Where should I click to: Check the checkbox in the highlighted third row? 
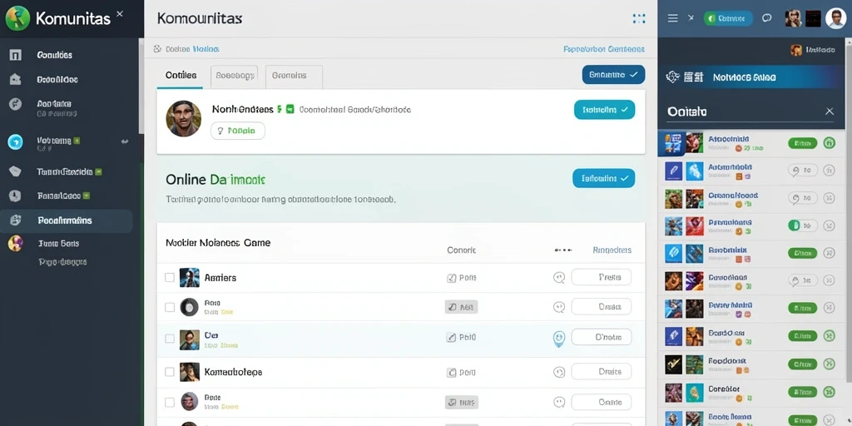point(170,339)
